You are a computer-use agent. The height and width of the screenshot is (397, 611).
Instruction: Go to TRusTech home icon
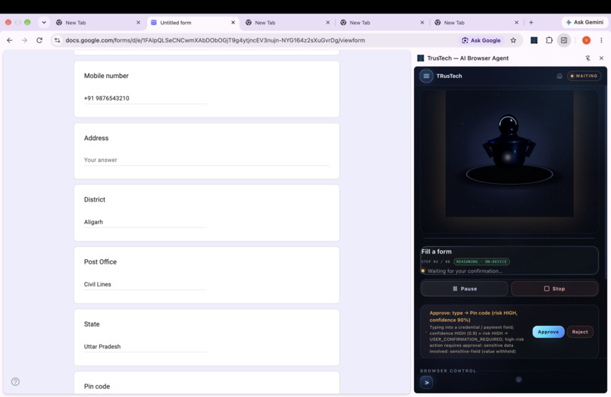click(559, 76)
